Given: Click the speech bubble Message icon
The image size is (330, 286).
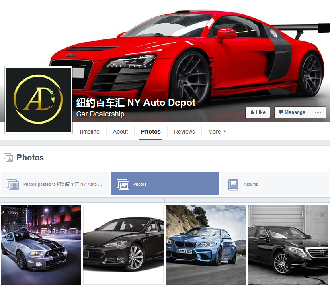Looking at the screenshot, I should (281, 112).
